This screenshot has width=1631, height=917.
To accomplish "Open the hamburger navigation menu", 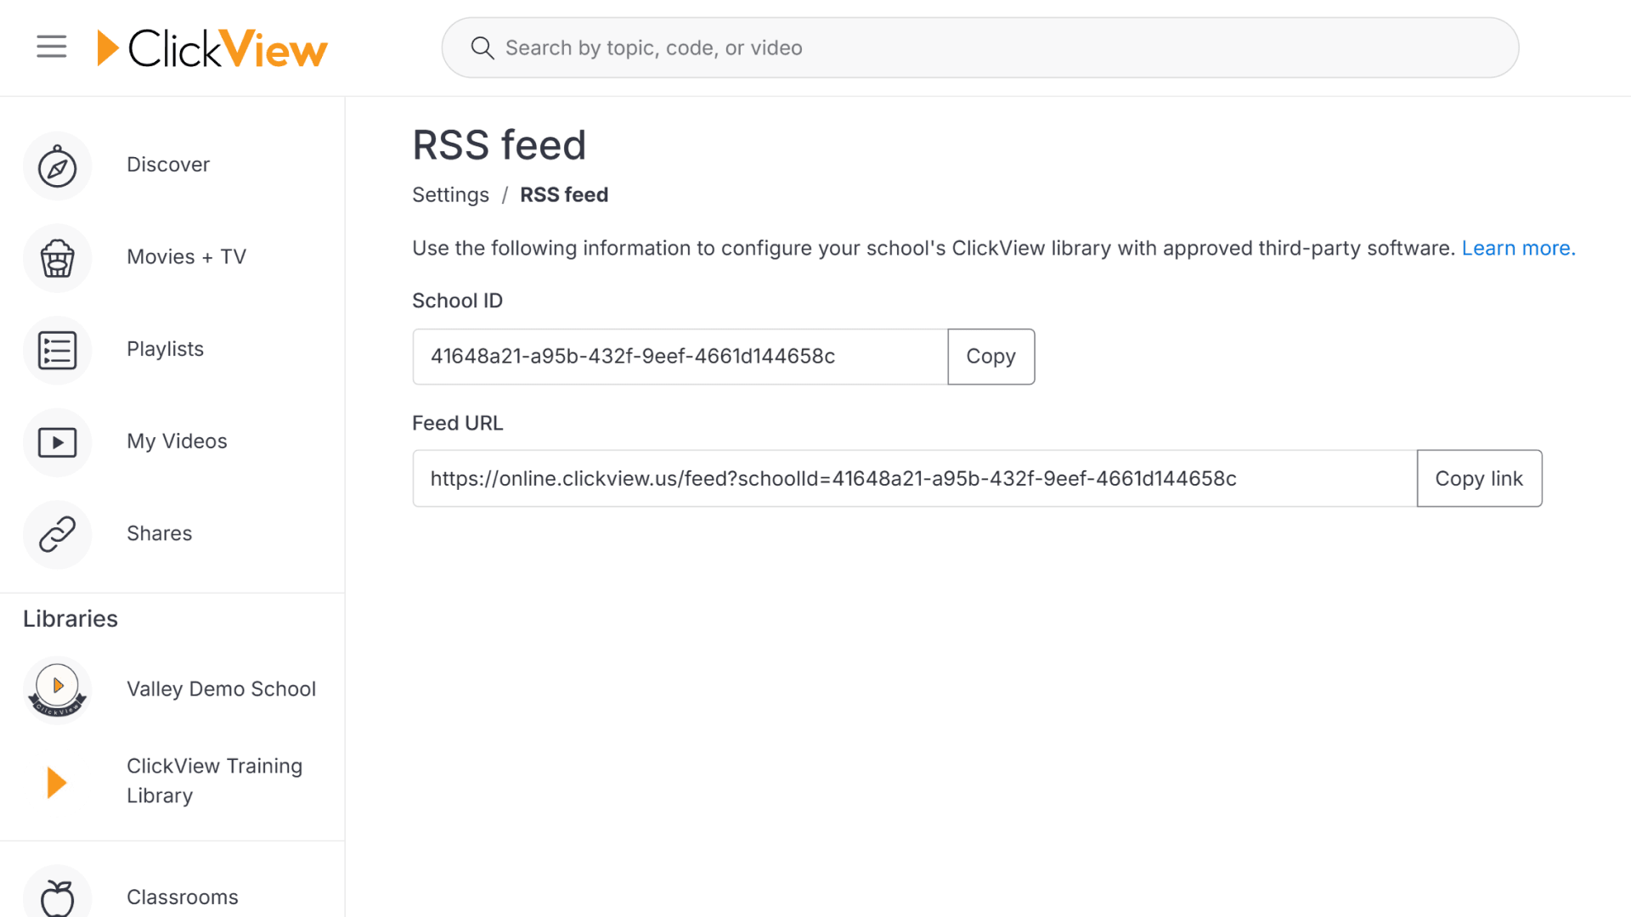I will 51,47.
